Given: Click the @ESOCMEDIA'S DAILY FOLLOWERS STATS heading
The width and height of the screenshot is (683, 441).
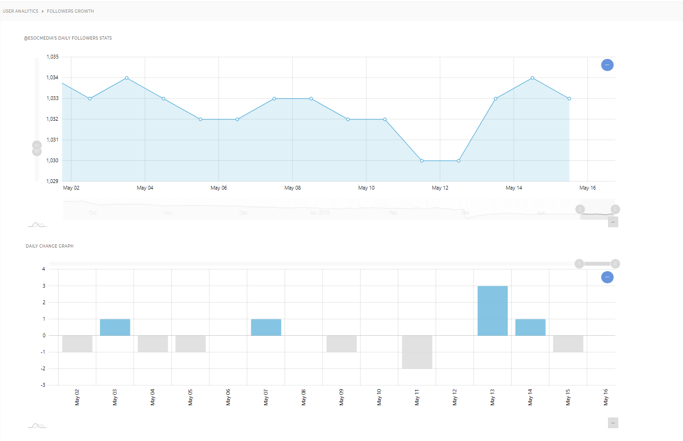Looking at the screenshot, I should pyautogui.click(x=68, y=38).
